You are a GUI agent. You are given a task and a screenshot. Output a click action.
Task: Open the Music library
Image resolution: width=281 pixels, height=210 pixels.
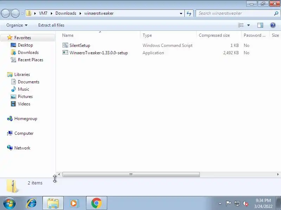[23, 89]
